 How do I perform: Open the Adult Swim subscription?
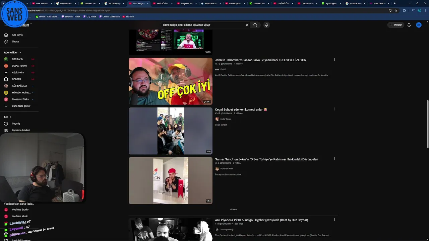point(19,72)
